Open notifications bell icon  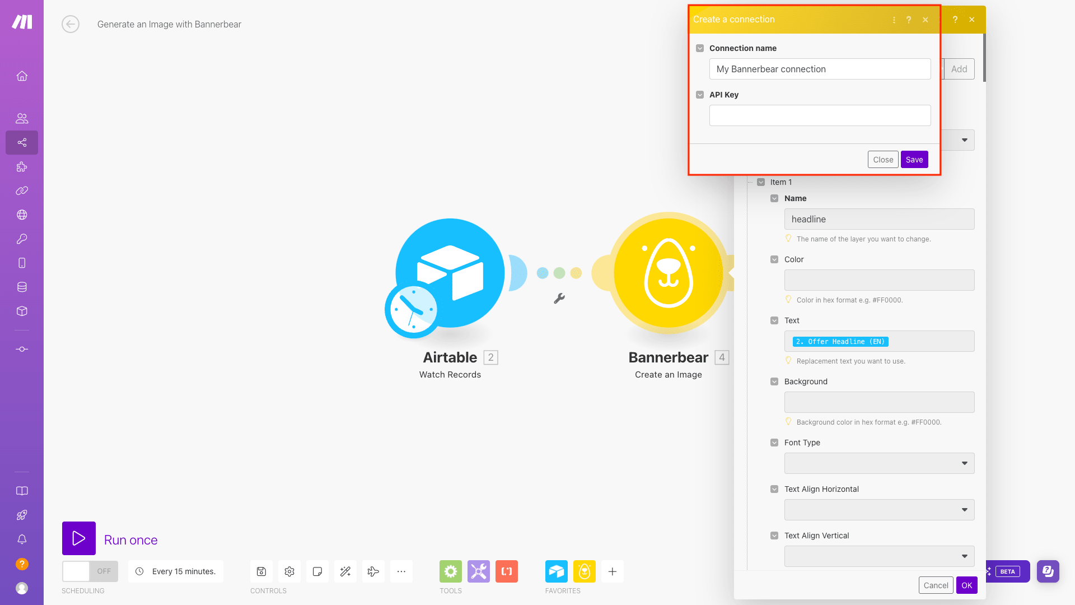click(x=22, y=539)
